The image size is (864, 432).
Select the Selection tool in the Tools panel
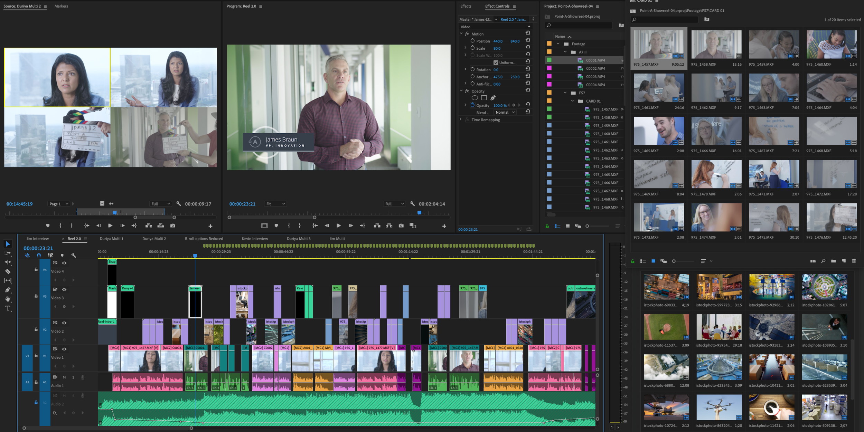pyautogui.click(x=8, y=244)
